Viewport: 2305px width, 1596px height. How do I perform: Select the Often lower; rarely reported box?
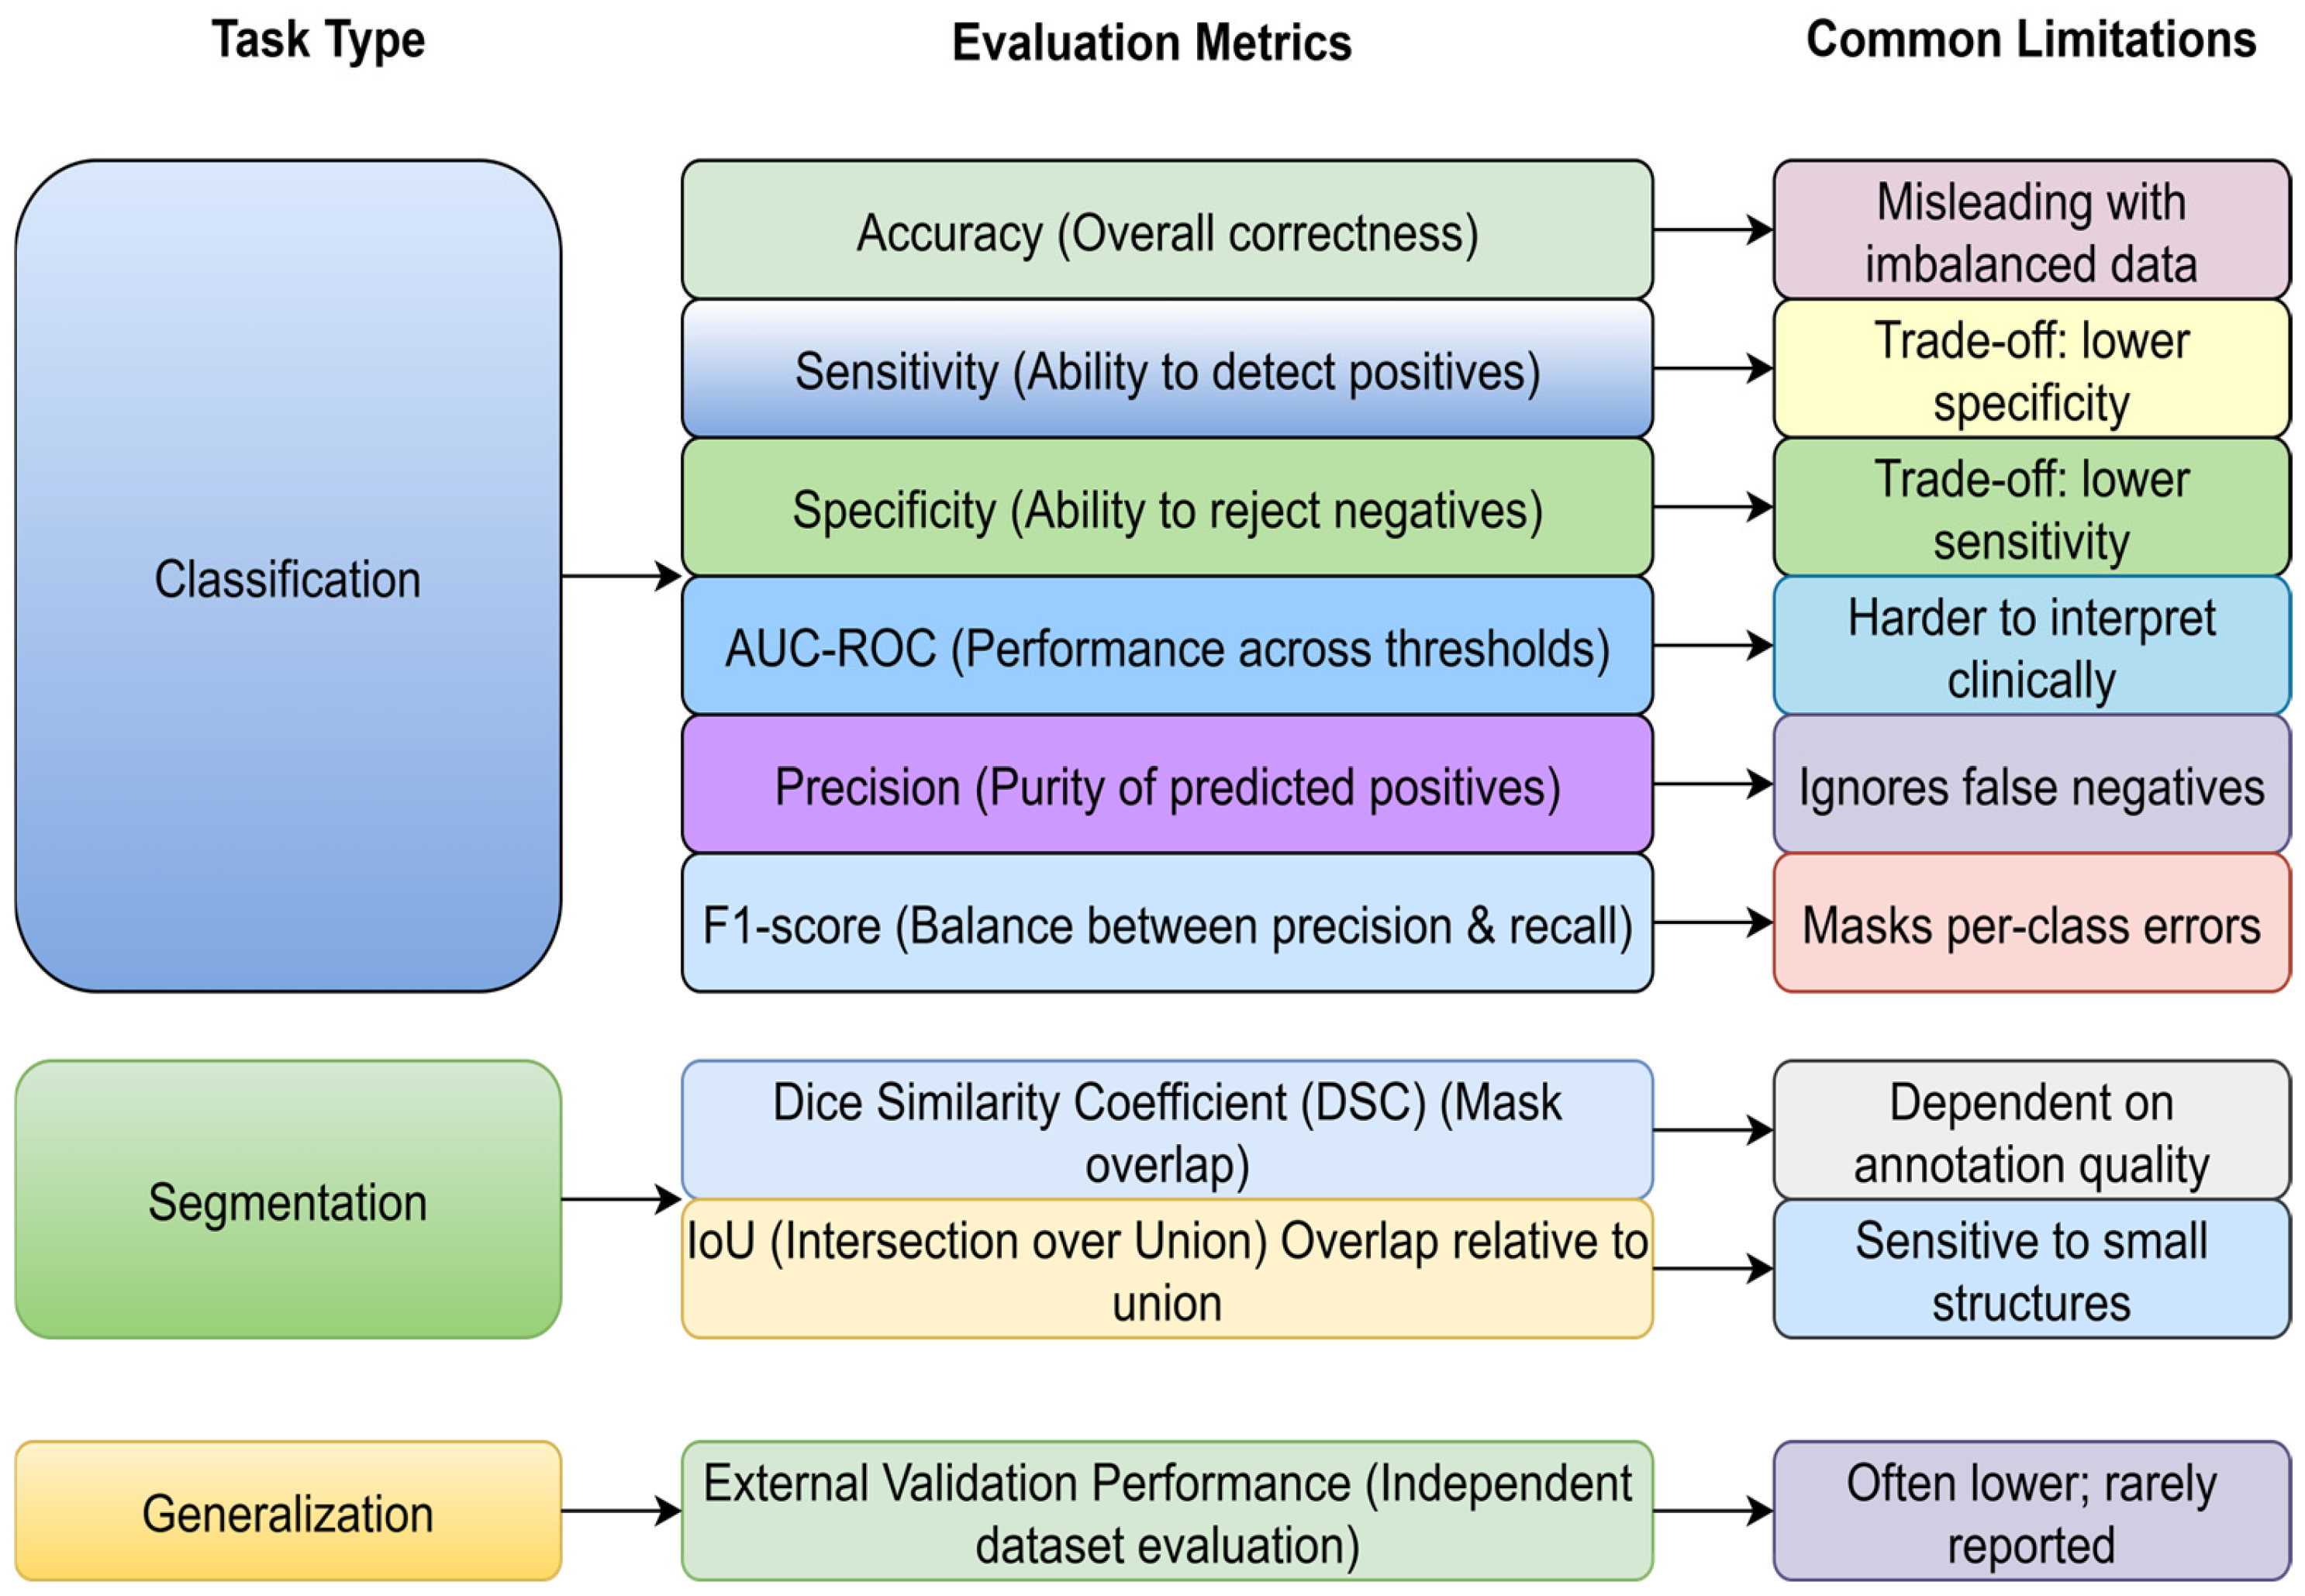(2031, 1511)
